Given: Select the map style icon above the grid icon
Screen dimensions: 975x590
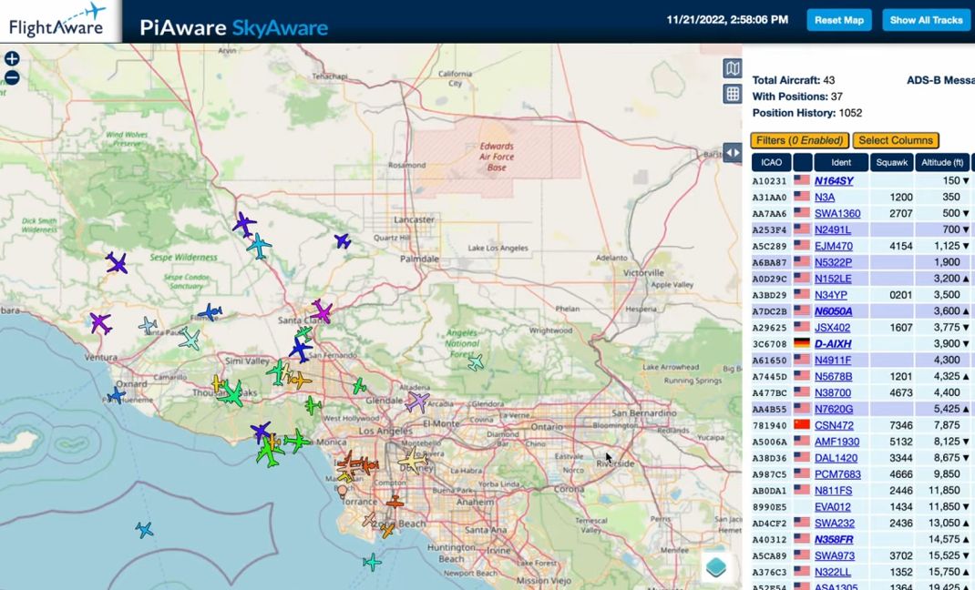Looking at the screenshot, I should click(x=732, y=67).
